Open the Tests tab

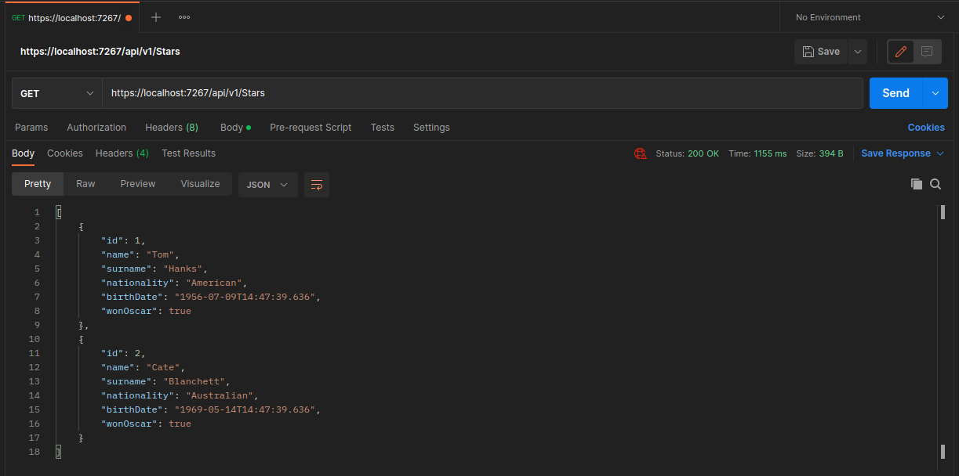(383, 127)
